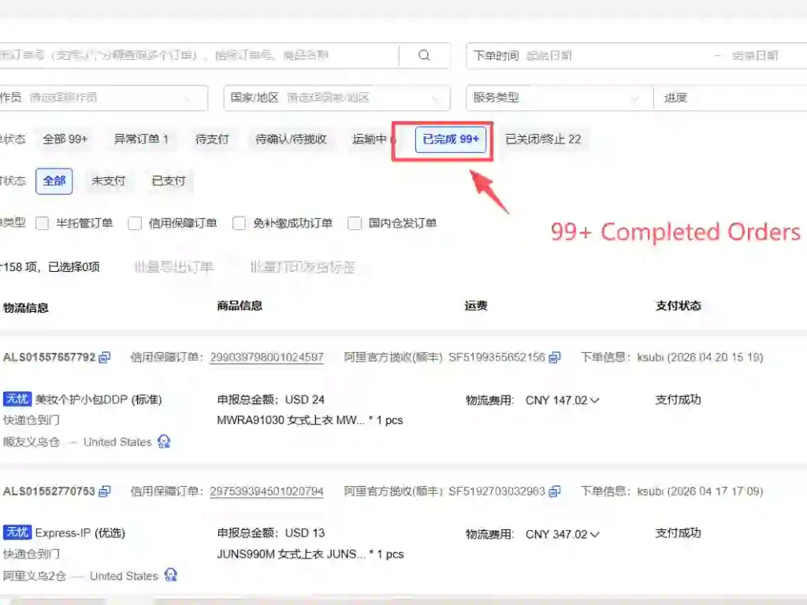This screenshot has height=605, width=807.
Task: Click the 支付成功 status in first order
Action: click(678, 399)
